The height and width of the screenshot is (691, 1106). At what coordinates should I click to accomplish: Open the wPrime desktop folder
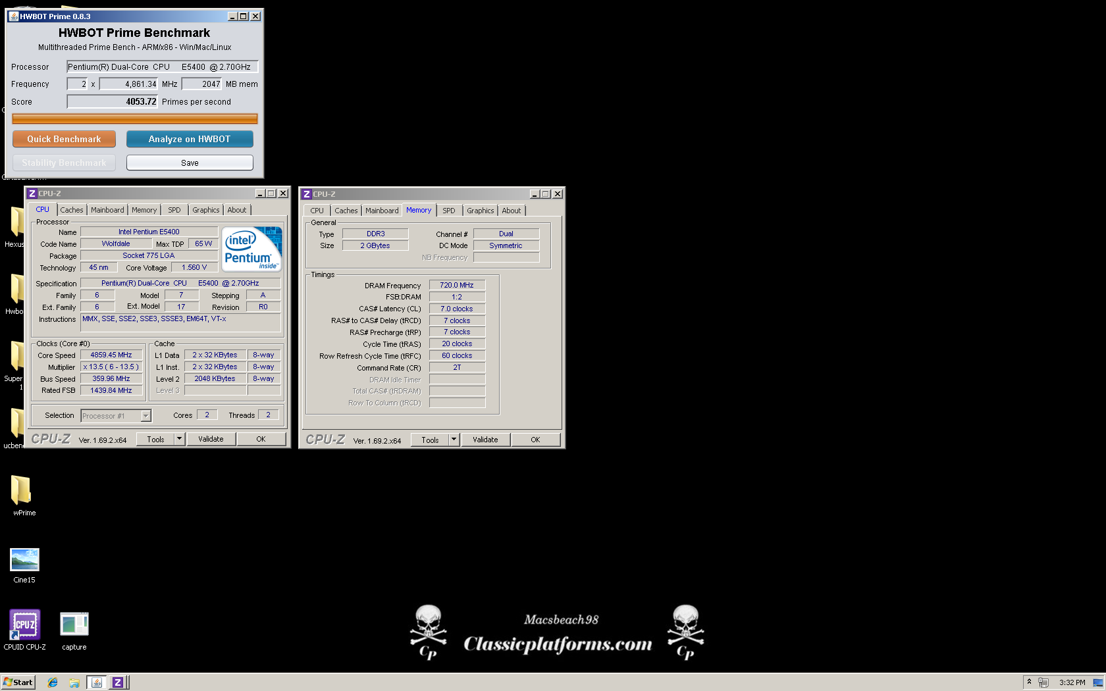pyautogui.click(x=24, y=494)
